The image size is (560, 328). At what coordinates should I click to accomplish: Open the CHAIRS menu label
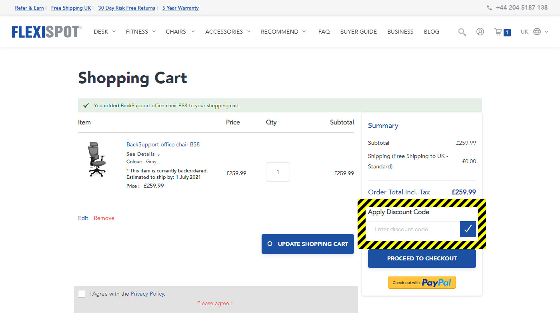click(176, 32)
